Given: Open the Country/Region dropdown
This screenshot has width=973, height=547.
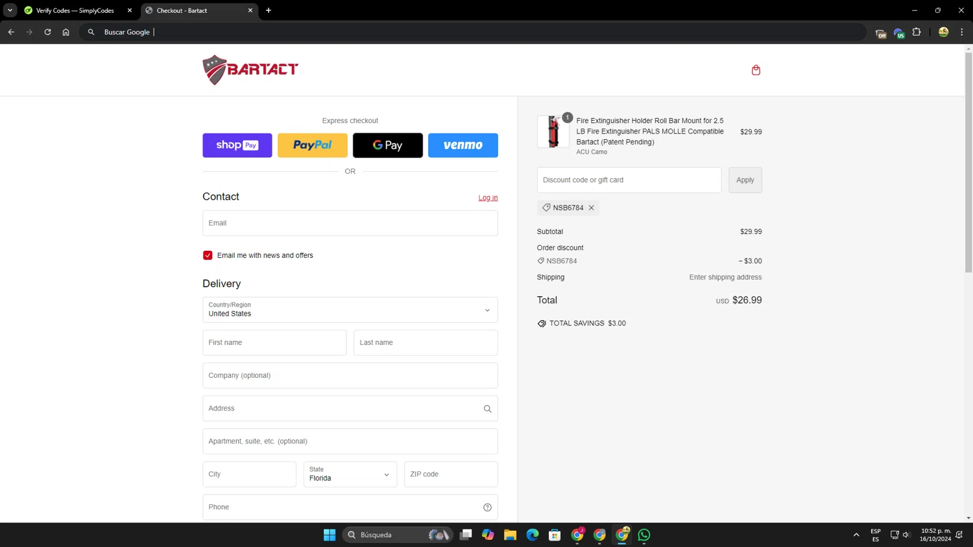Looking at the screenshot, I should point(350,310).
